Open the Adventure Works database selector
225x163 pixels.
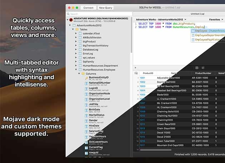161,20
